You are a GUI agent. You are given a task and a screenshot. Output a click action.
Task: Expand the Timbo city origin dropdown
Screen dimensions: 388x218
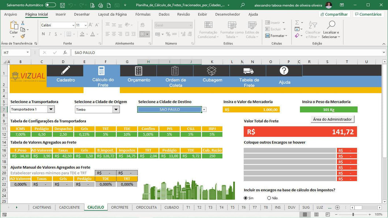[x=116, y=109]
